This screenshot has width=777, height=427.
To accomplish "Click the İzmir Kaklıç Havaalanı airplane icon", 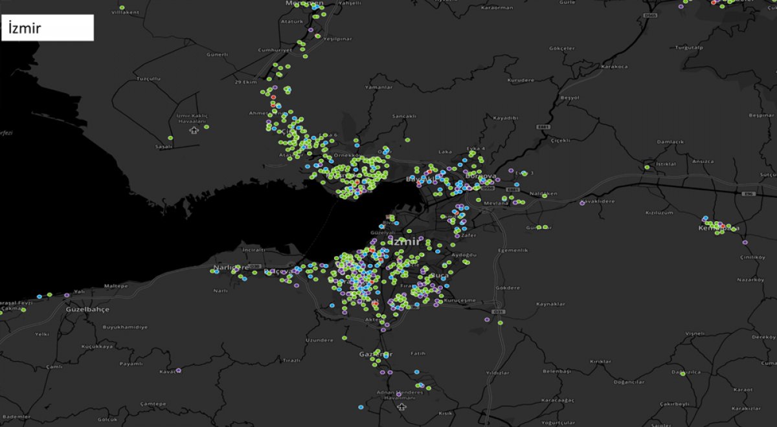I will coord(194,130).
